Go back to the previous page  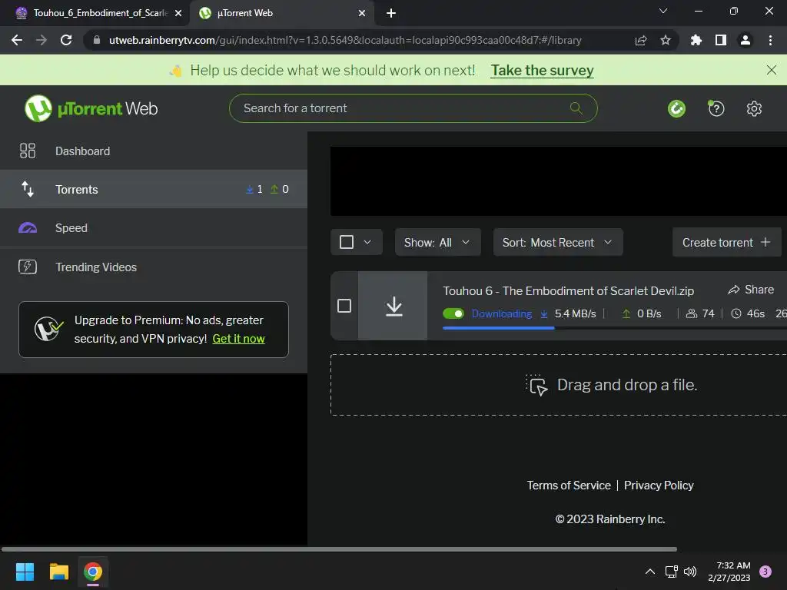pyautogui.click(x=17, y=40)
